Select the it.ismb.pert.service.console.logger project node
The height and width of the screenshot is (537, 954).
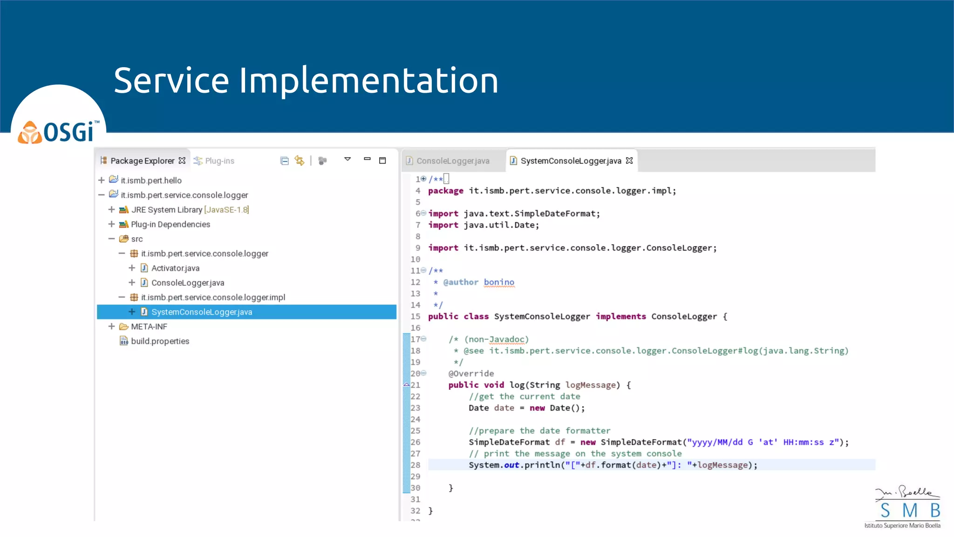click(184, 195)
